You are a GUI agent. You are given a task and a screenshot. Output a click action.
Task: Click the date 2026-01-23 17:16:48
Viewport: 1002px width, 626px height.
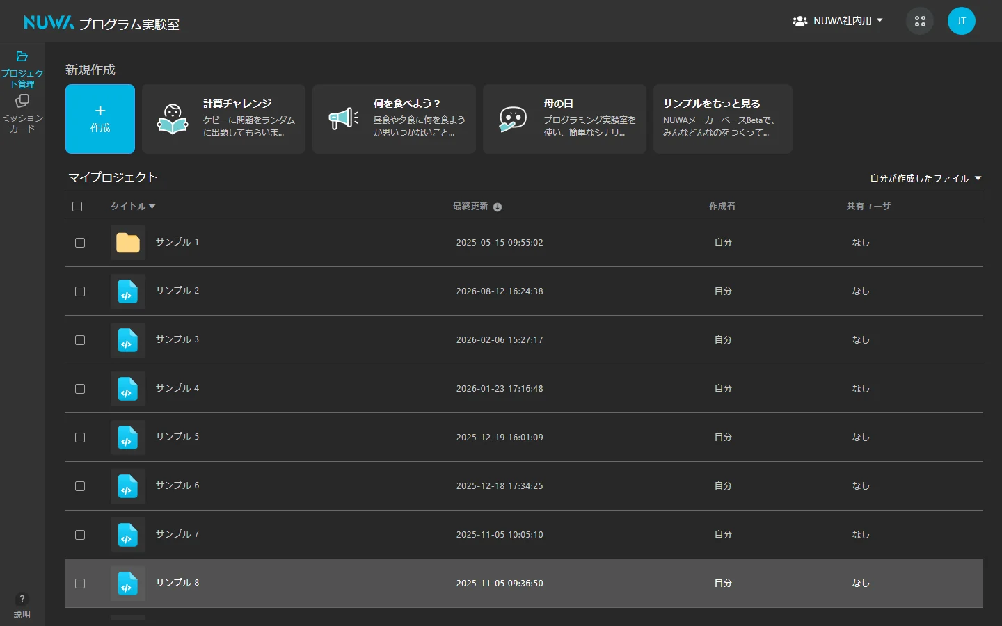tap(500, 389)
